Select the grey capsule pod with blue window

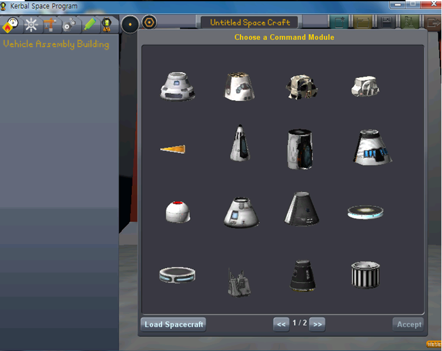pyautogui.click(x=241, y=213)
